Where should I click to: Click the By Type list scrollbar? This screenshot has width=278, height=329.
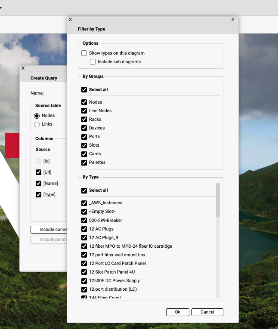pyautogui.click(x=218, y=200)
